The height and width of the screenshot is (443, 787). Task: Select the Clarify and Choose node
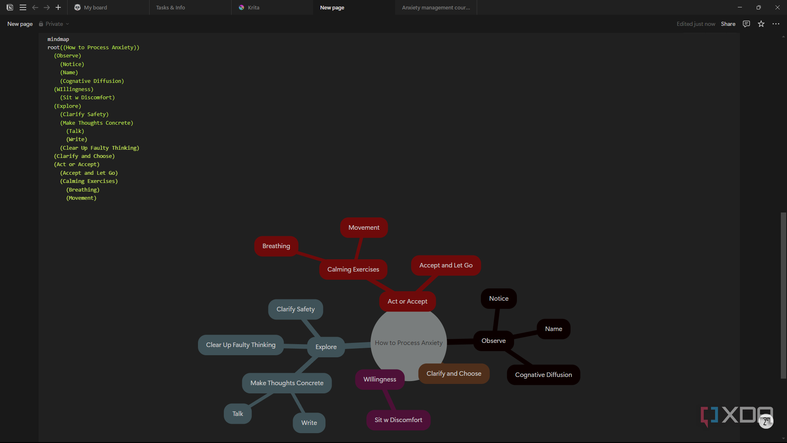pyautogui.click(x=454, y=374)
